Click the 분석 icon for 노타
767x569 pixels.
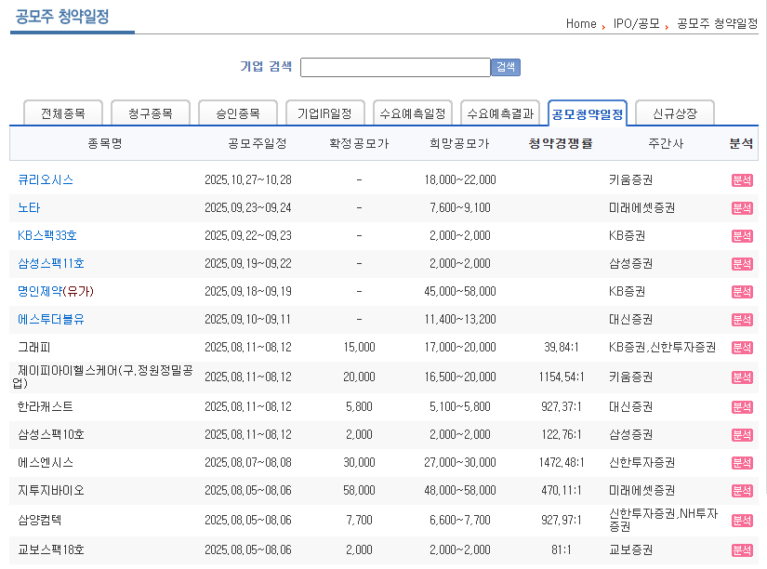[x=742, y=208]
